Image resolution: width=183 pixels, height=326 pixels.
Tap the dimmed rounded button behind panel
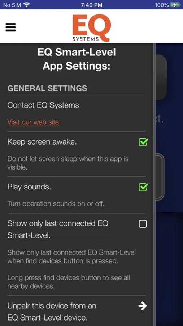click(x=161, y=77)
